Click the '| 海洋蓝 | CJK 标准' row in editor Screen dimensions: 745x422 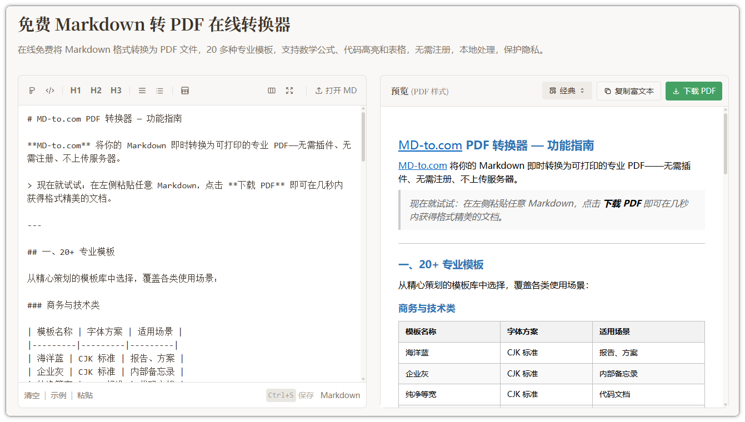[106, 359]
